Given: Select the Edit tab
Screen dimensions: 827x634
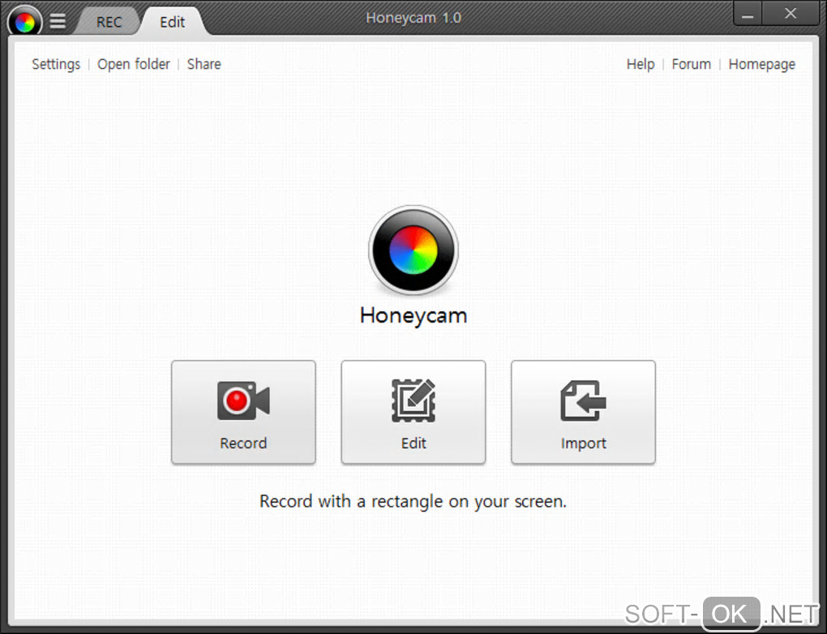Looking at the screenshot, I should tap(173, 22).
